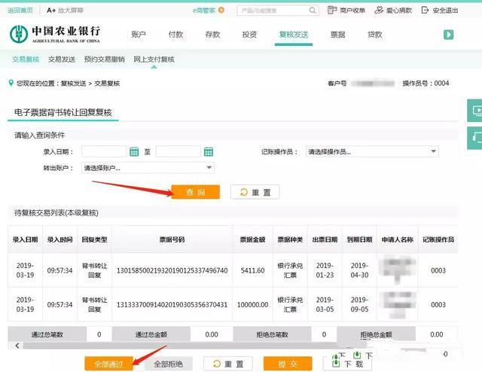
Task: Click bill number 131333700914020190305356370431
Action: pyautogui.click(x=172, y=305)
